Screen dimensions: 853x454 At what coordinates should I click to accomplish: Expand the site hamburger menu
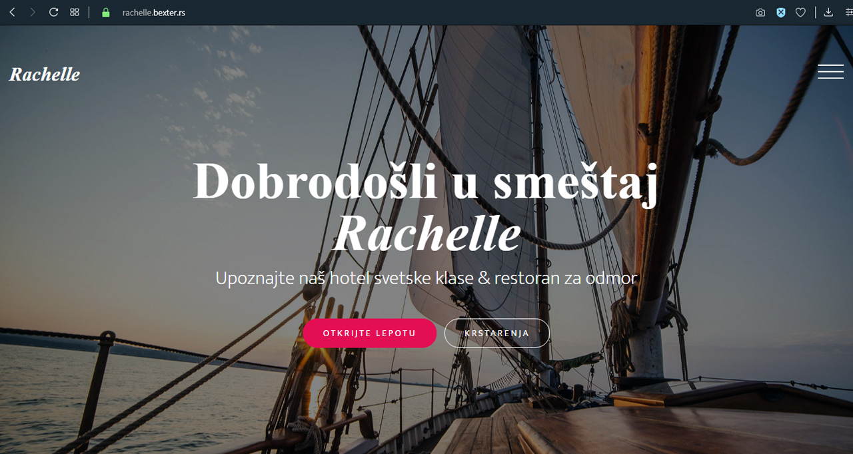point(830,72)
